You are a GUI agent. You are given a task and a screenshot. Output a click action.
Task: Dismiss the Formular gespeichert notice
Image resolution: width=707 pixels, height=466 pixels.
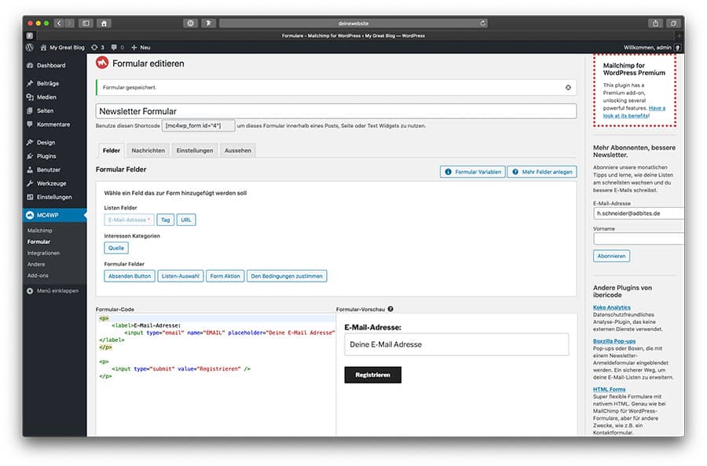pyautogui.click(x=569, y=88)
